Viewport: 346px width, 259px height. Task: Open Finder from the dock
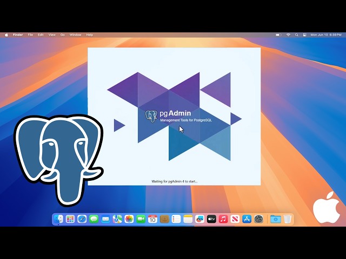coord(58,219)
